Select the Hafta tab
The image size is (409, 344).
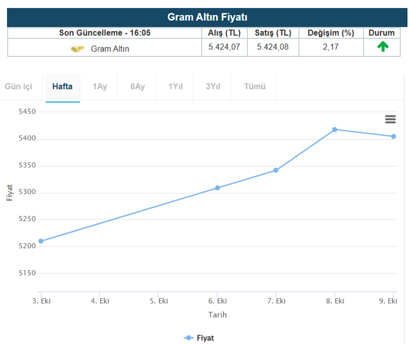pyautogui.click(x=62, y=87)
